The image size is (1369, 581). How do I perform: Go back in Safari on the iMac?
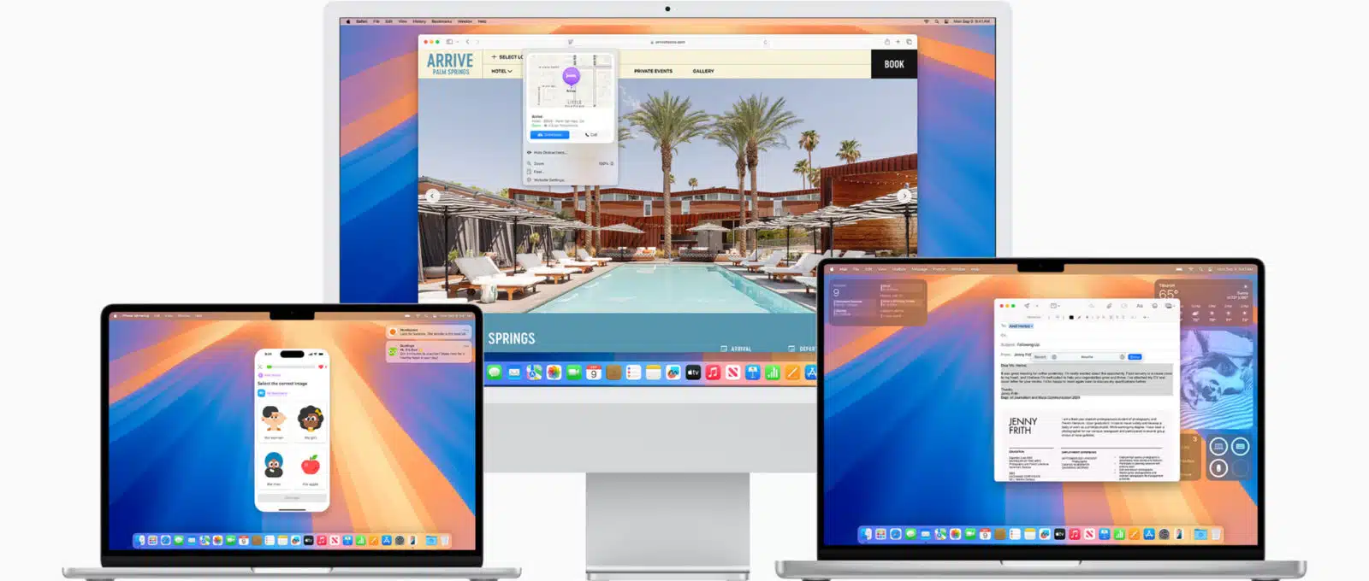pyautogui.click(x=467, y=41)
